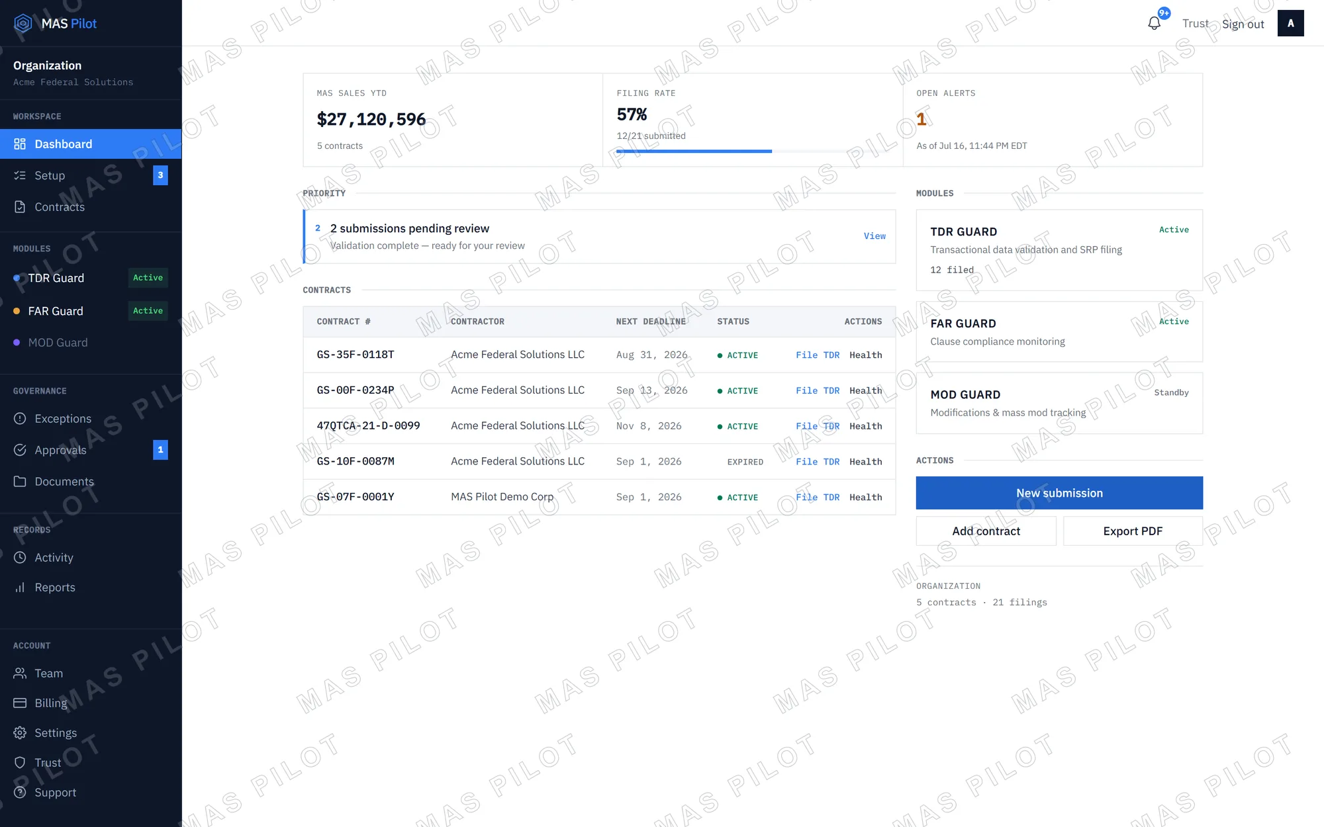This screenshot has height=827, width=1324.
Task: Click the Dashboard grid icon in sidebar
Action: coord(20,144)
